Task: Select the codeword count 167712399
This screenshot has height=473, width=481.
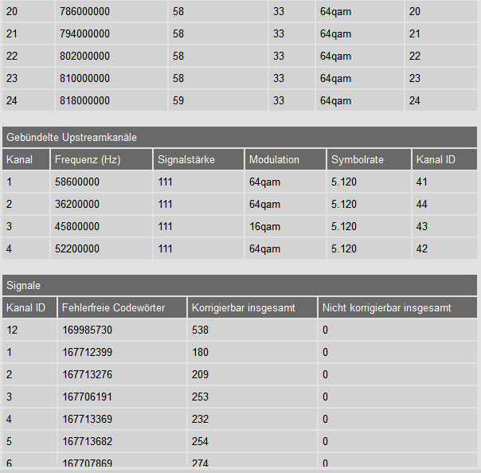Action: pyautogui.click(x=89, y=352)
